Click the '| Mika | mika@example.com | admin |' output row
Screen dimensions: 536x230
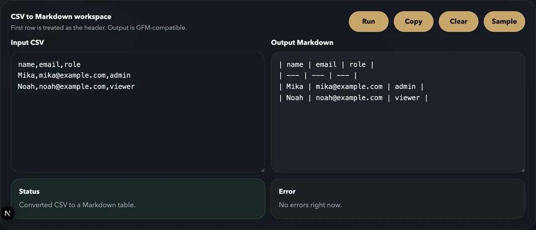[351, 87]
